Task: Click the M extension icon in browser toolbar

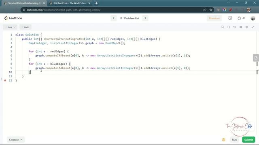Action: pos(219,10)
